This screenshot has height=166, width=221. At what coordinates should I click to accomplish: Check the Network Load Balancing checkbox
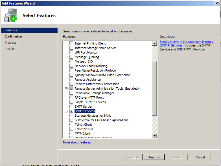(71, 66)
